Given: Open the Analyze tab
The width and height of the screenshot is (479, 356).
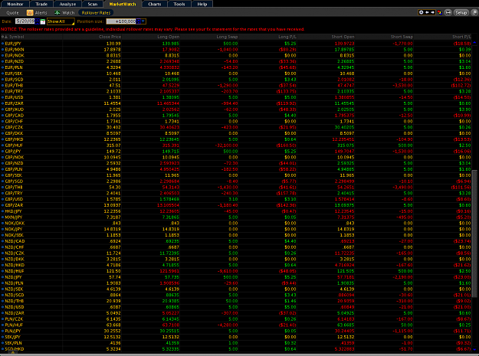Looking at the screenshot, I should point(67,4).
